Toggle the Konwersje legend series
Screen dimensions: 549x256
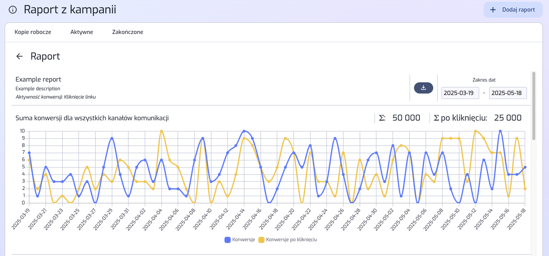click(x=240, y=239)
